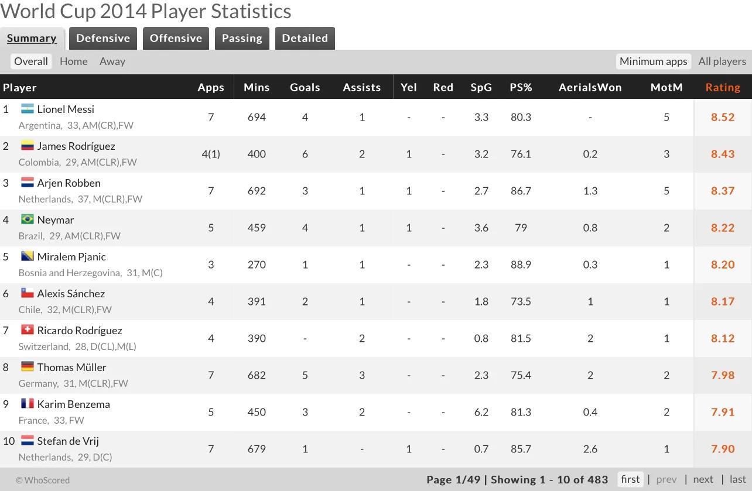Click Germany flag beside Thomas Müller
This screenshot has height=491, width=752.
[x=27, y=367]
